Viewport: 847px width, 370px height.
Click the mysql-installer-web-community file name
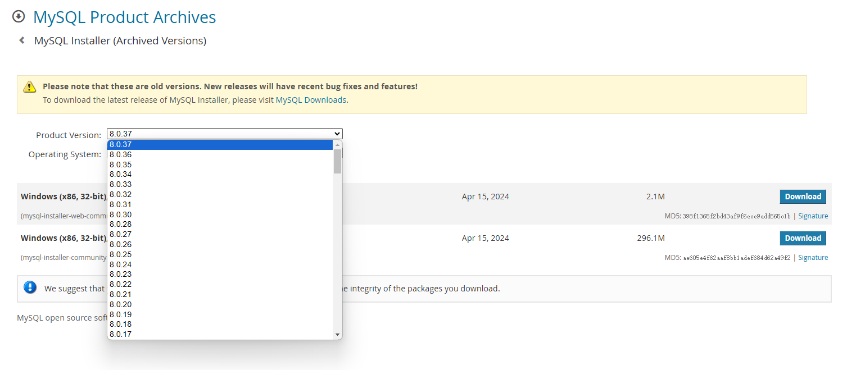click(64, 216)
